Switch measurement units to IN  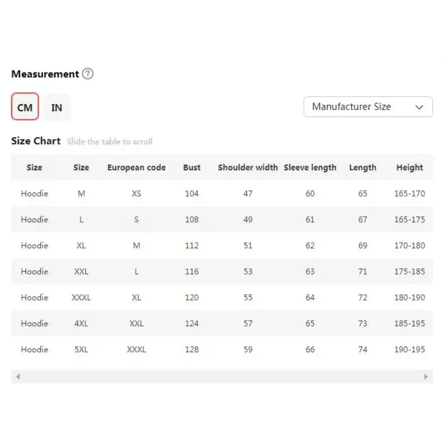57,108
